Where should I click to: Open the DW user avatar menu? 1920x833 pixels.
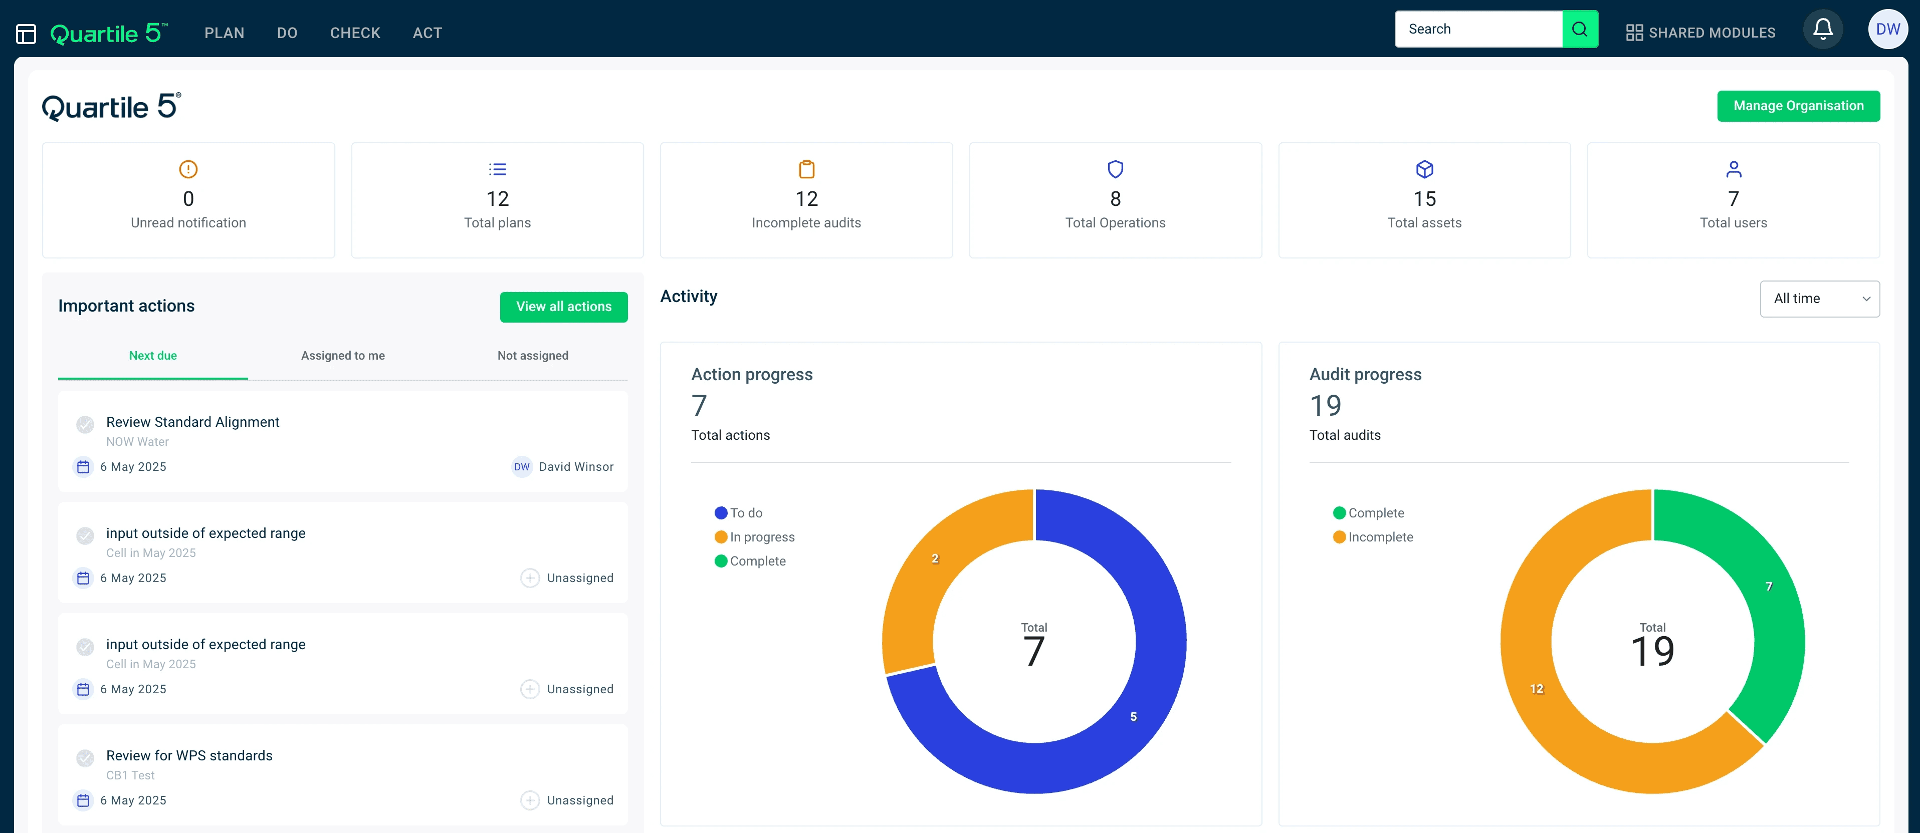click(1887, 30)
